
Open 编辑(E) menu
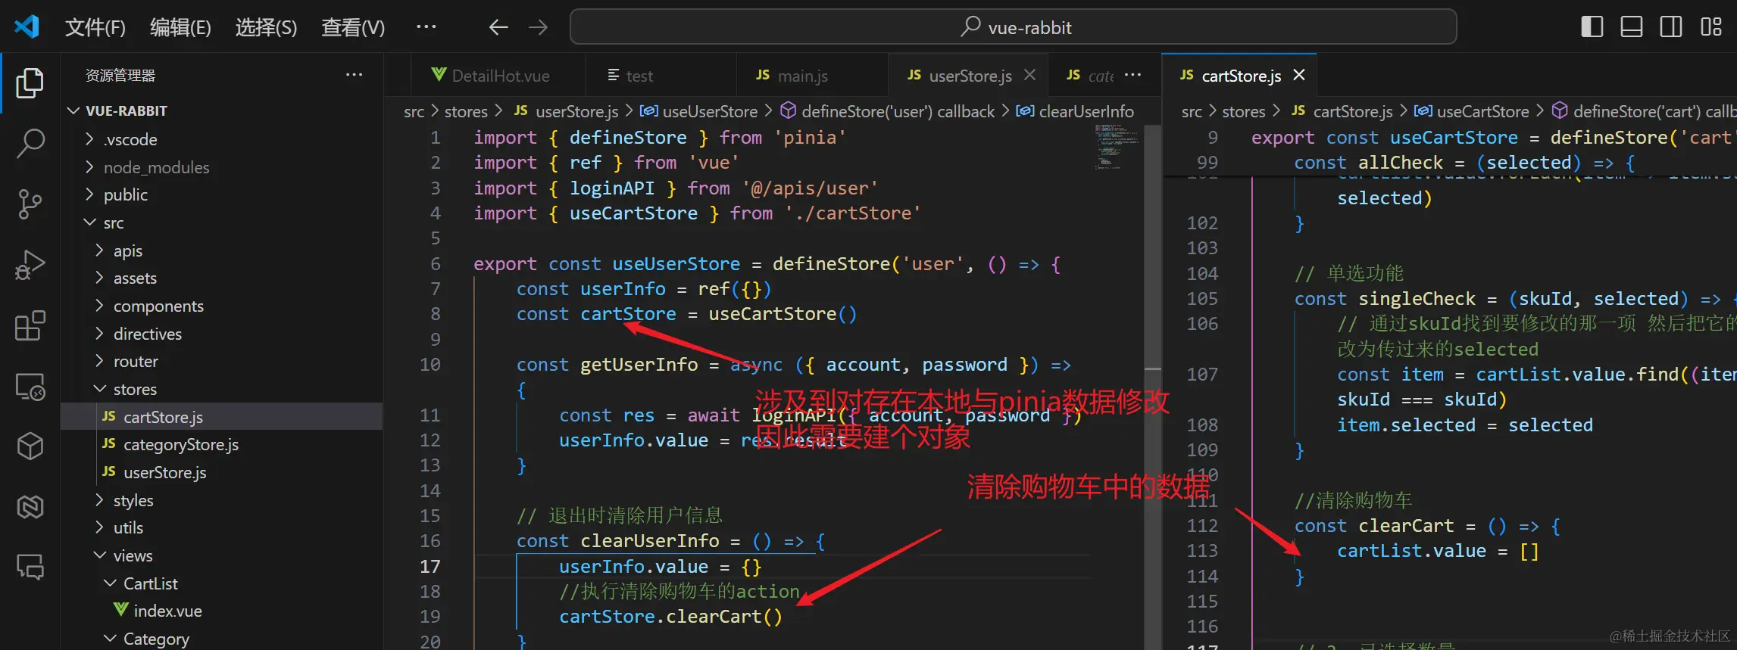pos(180,28)
